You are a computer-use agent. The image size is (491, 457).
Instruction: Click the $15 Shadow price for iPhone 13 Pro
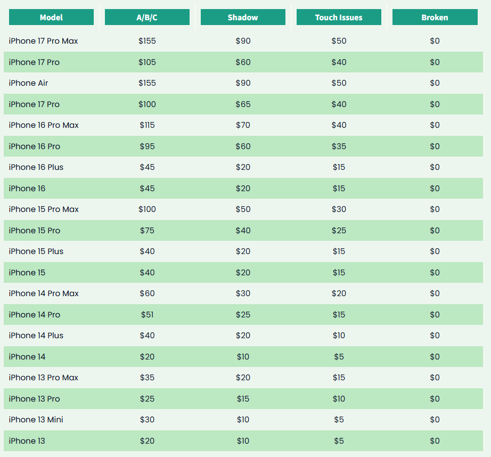pyautogui.click(x=243, y=399)
